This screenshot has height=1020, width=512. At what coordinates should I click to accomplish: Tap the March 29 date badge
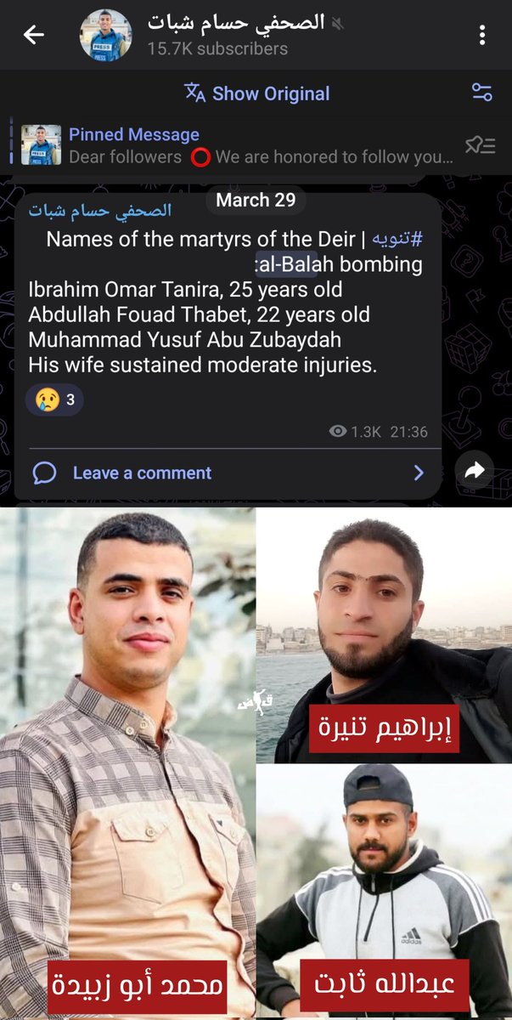point(256,200)
